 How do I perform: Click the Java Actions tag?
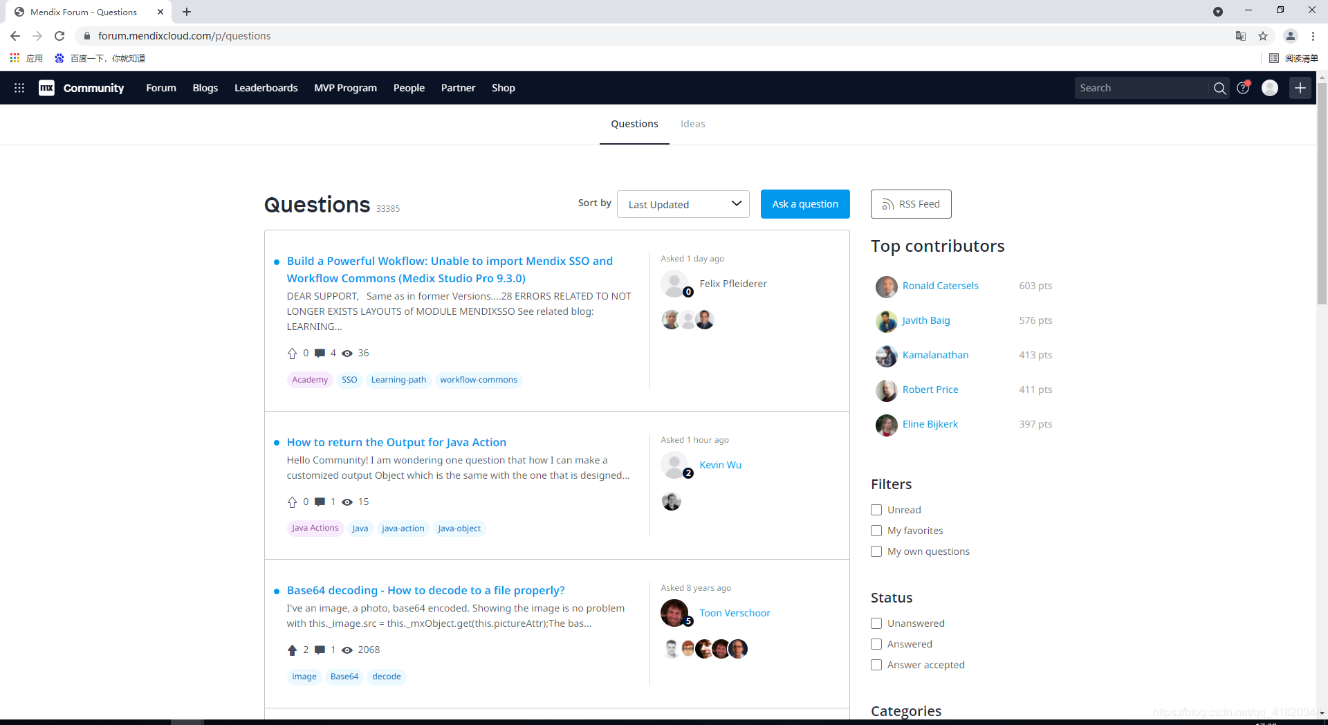[x=315, y=529]
